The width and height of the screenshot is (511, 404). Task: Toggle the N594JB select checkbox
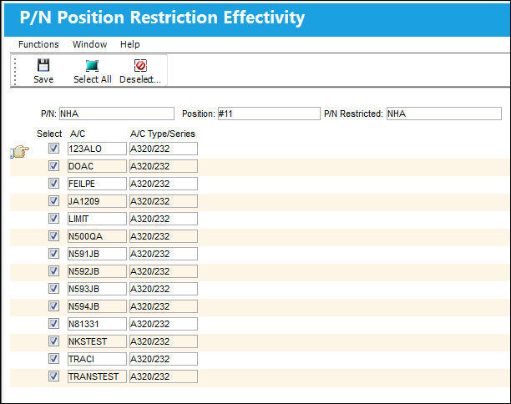point(53,306)
